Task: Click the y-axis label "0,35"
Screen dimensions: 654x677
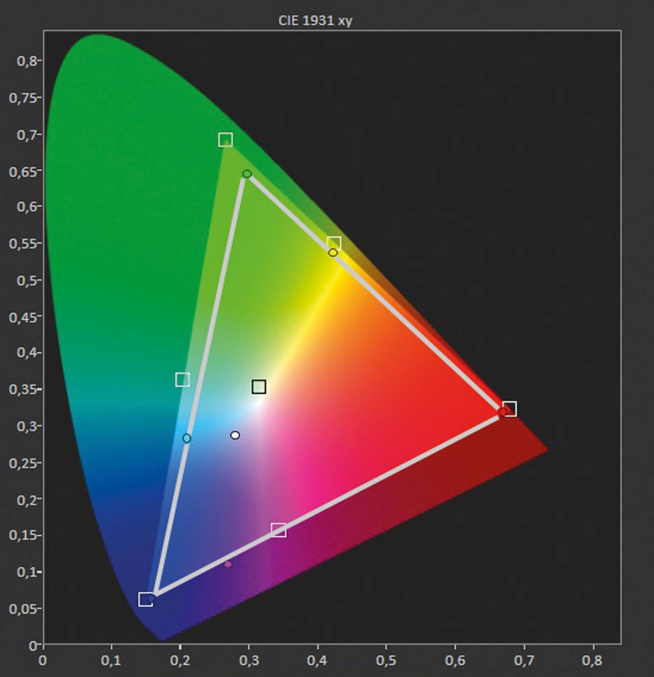Action: [23, 389]
